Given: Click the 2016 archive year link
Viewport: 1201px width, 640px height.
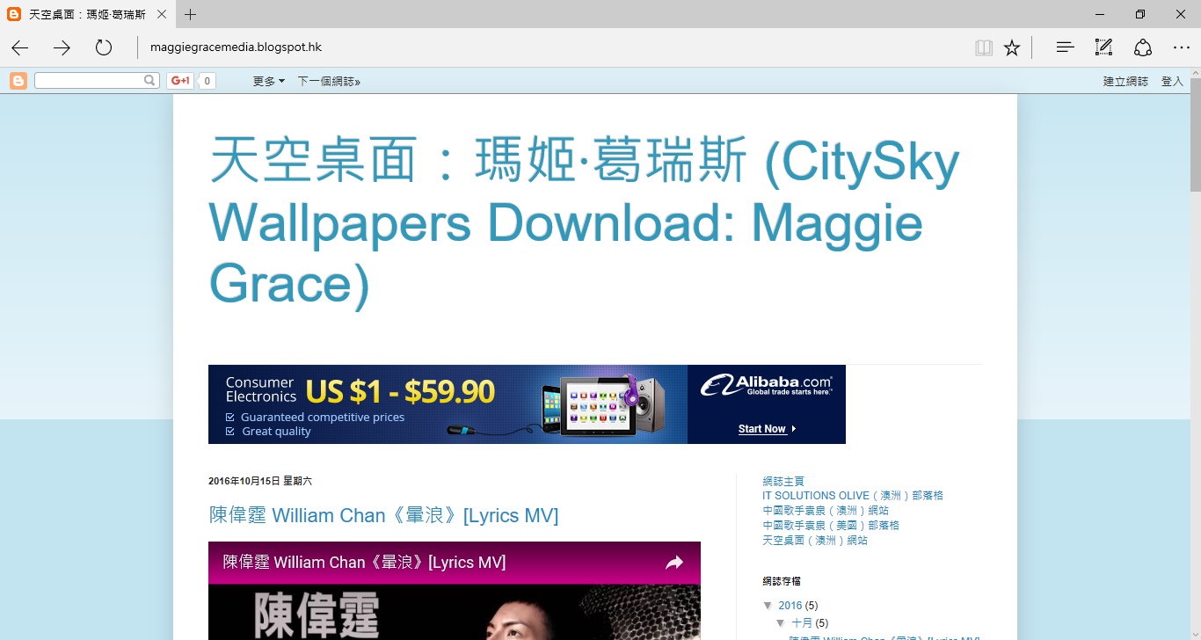Looking at the screenshot, I should click(x=790, y=606).
